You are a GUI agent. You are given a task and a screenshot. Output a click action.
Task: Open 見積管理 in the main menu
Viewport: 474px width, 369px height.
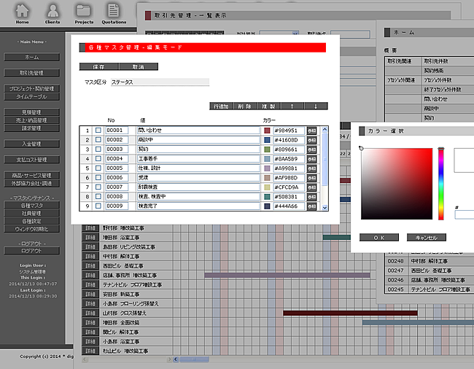pos(32,112)
